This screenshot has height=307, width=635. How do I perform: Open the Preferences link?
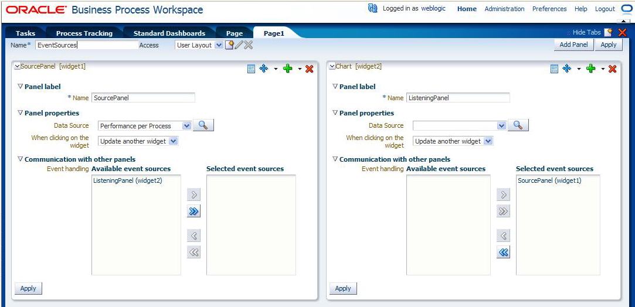tap(549, 8)
